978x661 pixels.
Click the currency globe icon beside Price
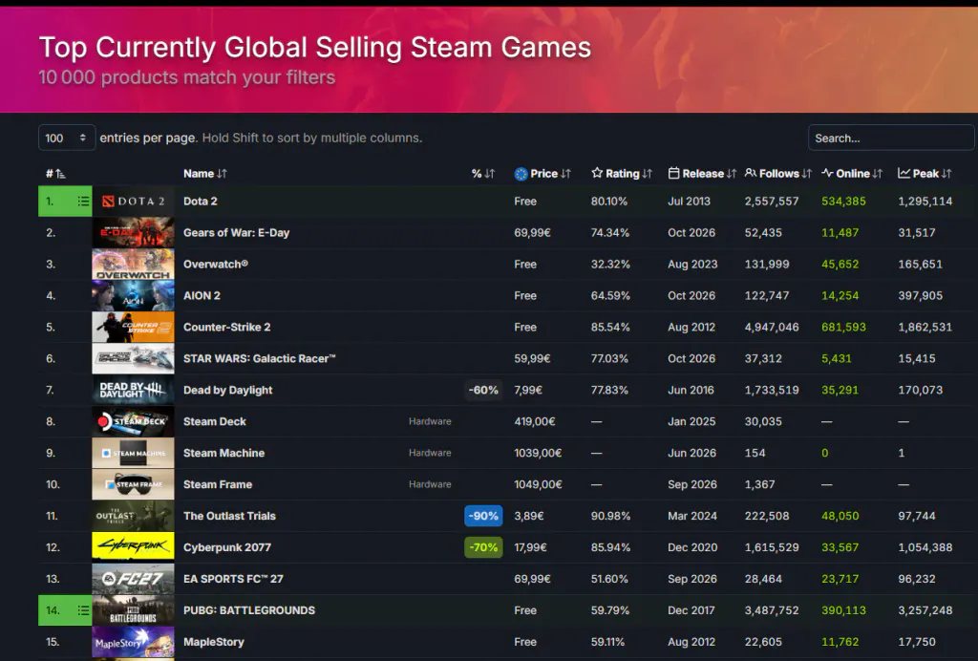521,174
